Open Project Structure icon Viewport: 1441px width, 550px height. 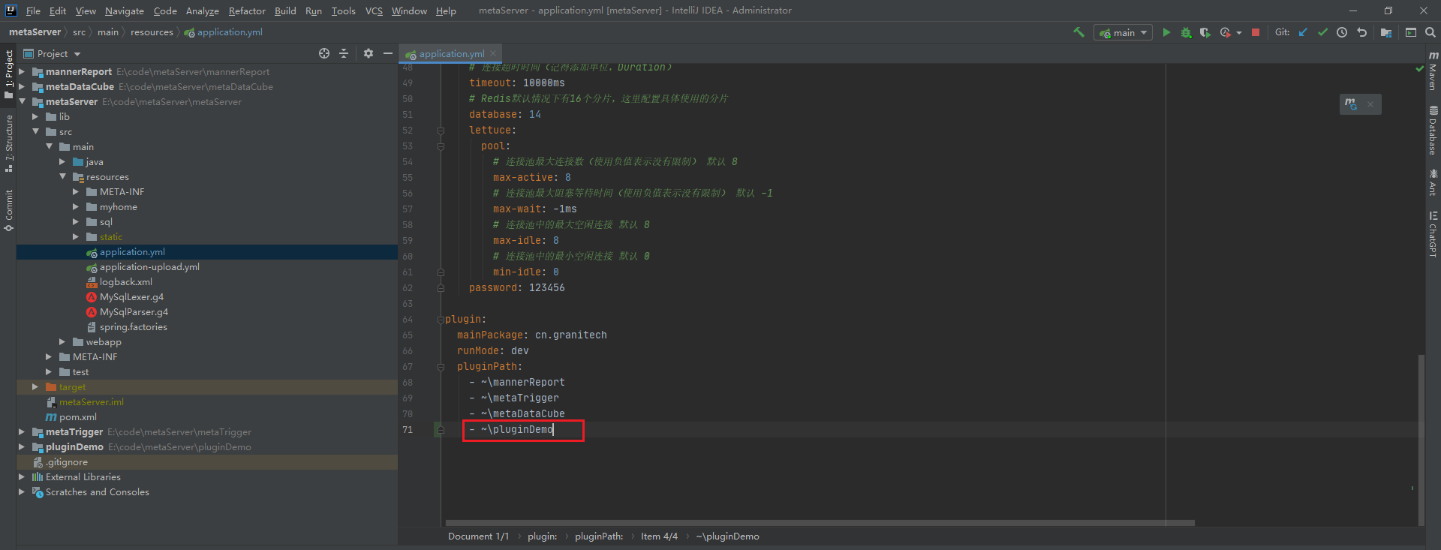(1386, 32)
